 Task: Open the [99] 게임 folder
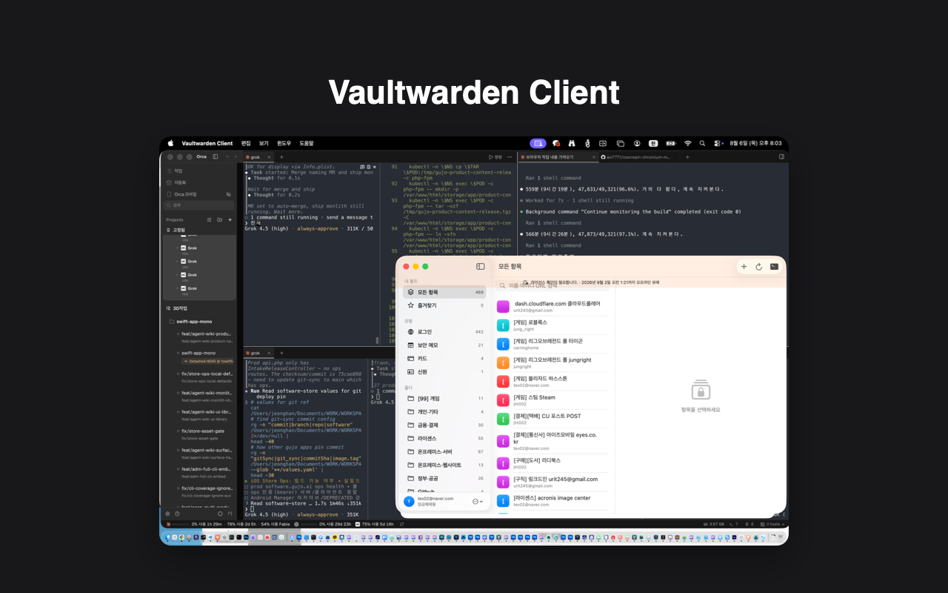[x=444, y=399]
